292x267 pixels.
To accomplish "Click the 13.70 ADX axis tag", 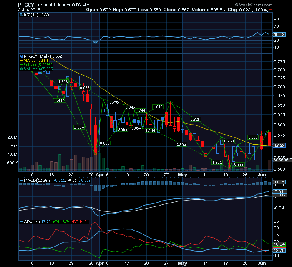I will pos(279,250).
